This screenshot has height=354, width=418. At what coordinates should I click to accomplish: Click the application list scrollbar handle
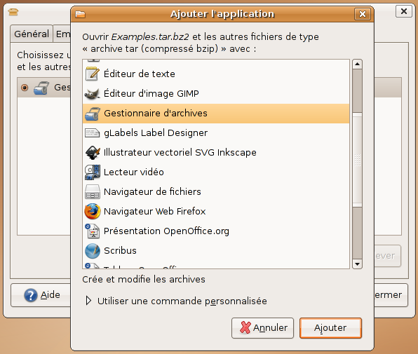coord(357,160)
